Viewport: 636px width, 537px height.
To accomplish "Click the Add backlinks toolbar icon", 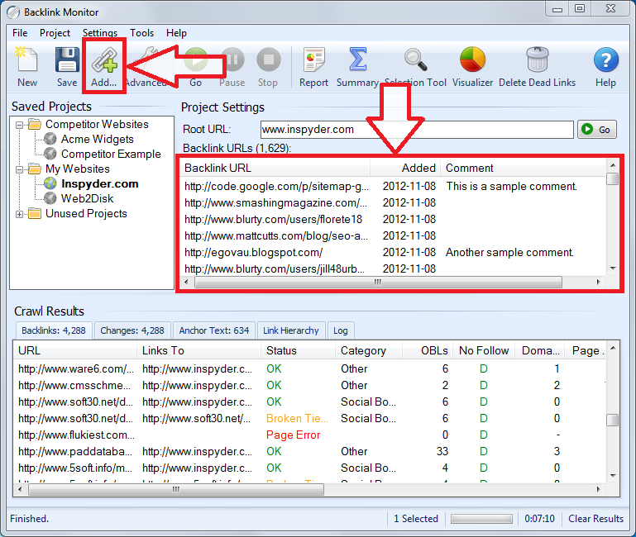I will [104, 59].
